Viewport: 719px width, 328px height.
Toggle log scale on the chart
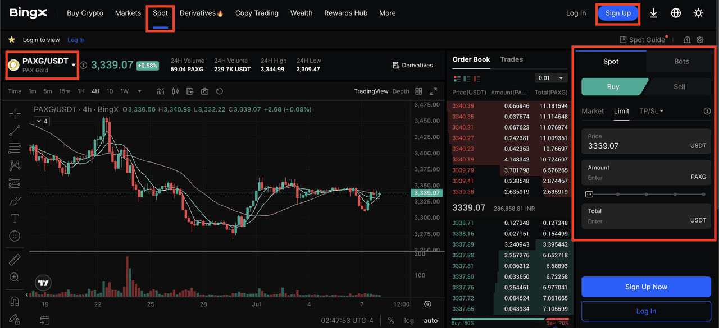[x=409, y=321]
